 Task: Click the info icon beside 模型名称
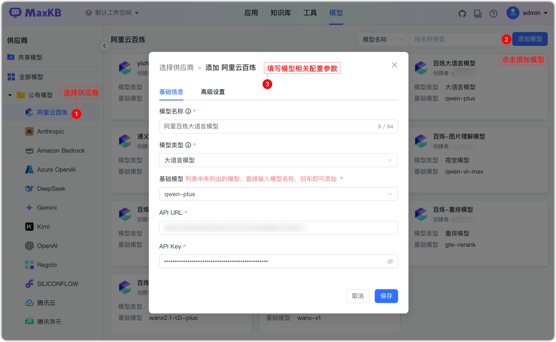pyautogui.click(x=188, y=111)
